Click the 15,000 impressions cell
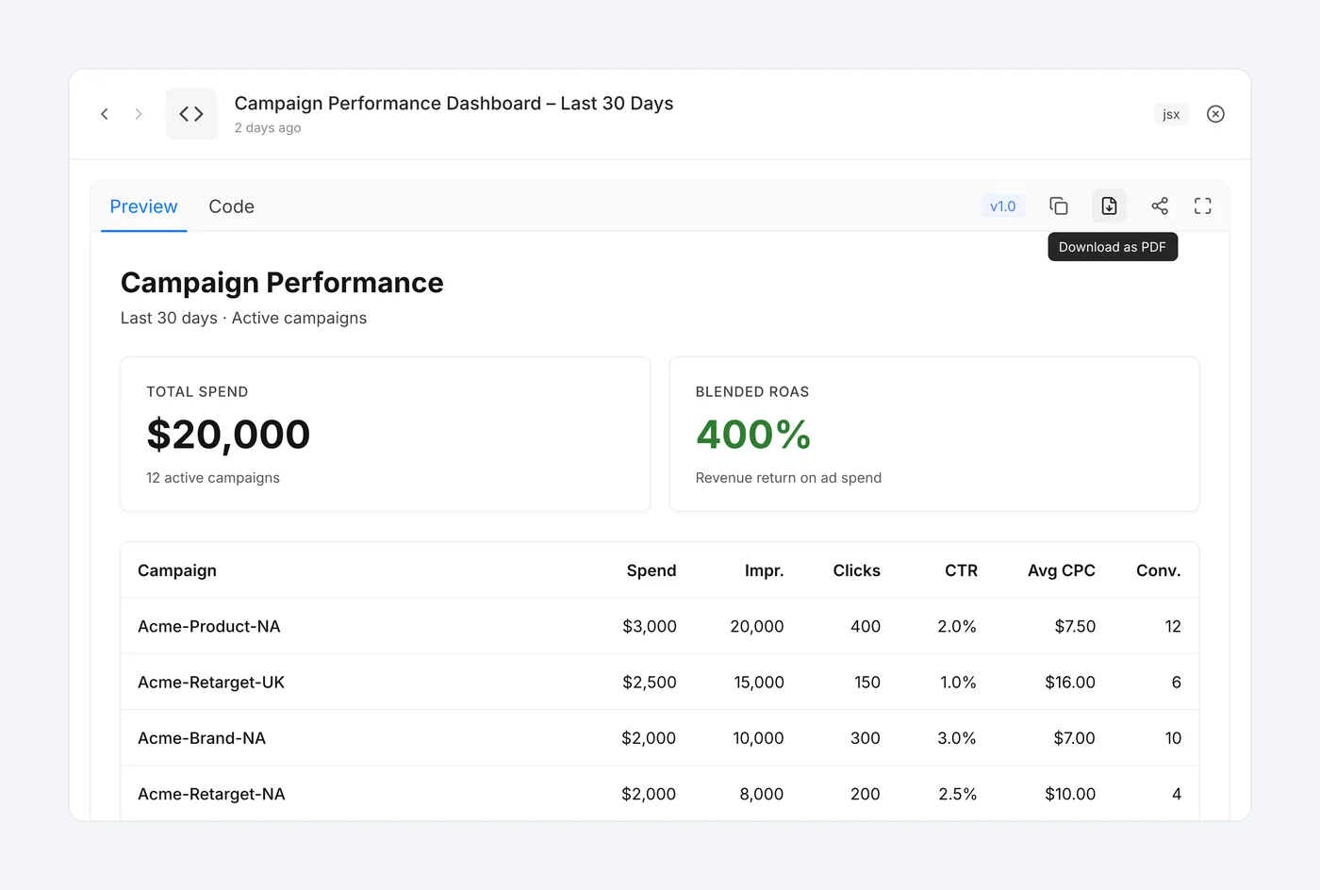This screenshot has height=890, width=1320. tap(759, 682)
